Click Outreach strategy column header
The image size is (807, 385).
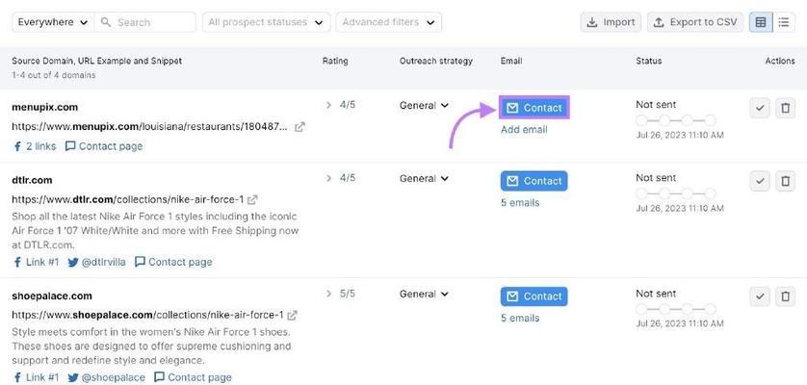tap(436, 61)
